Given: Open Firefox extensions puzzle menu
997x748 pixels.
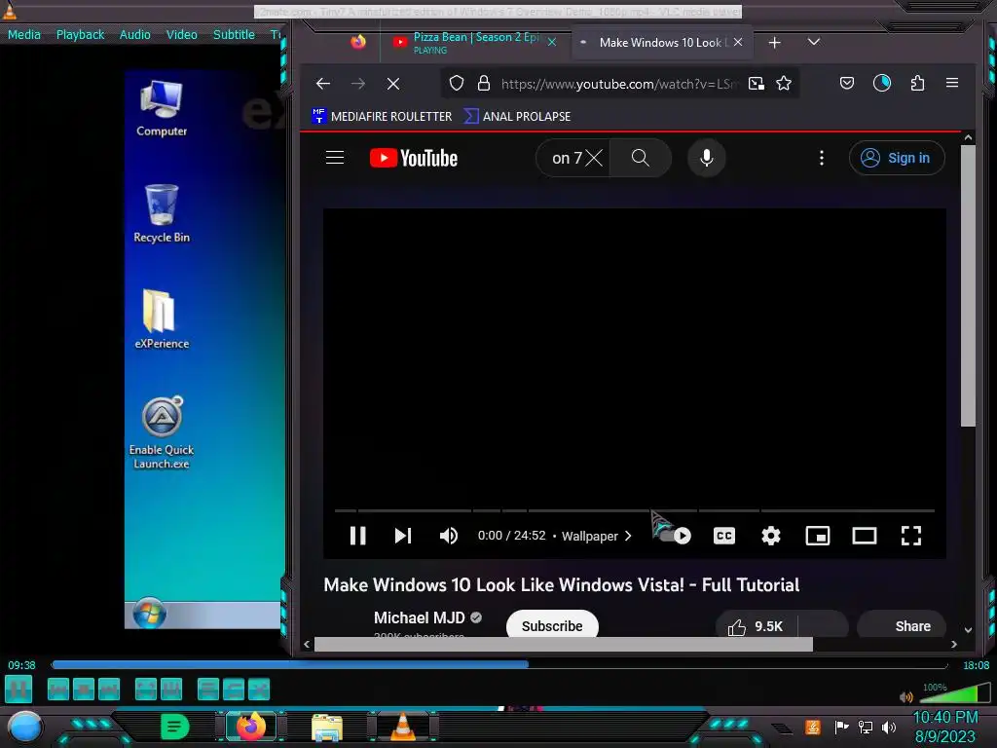Looking at the screenshot, I should [x=917, y=83].
